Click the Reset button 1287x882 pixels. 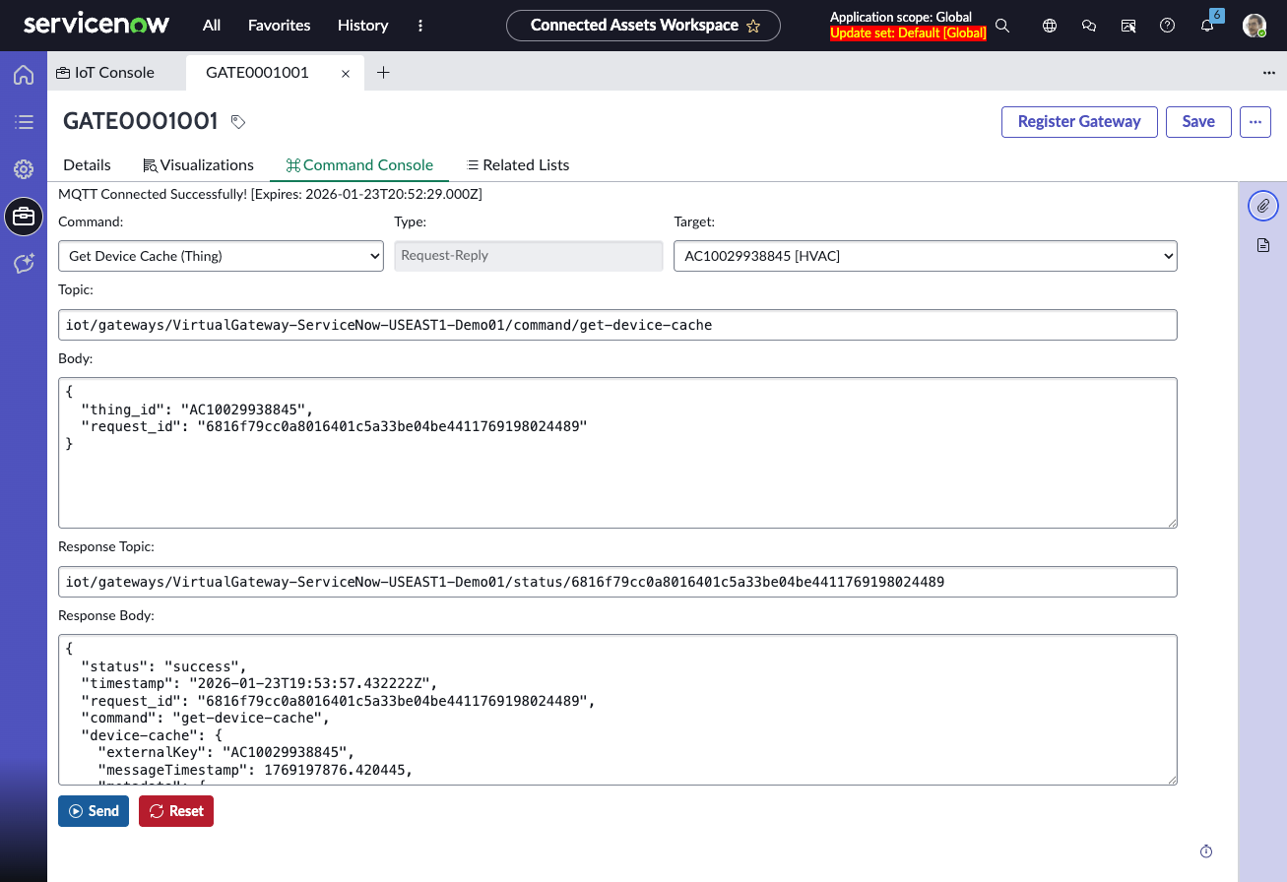click(176, 811)
